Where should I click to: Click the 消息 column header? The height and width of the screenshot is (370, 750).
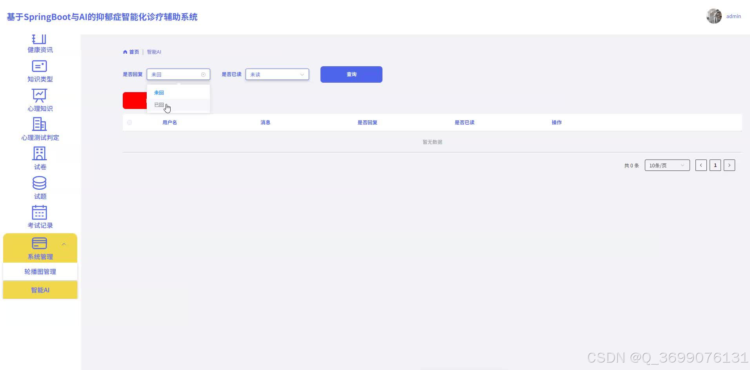(x=266, y=123)
